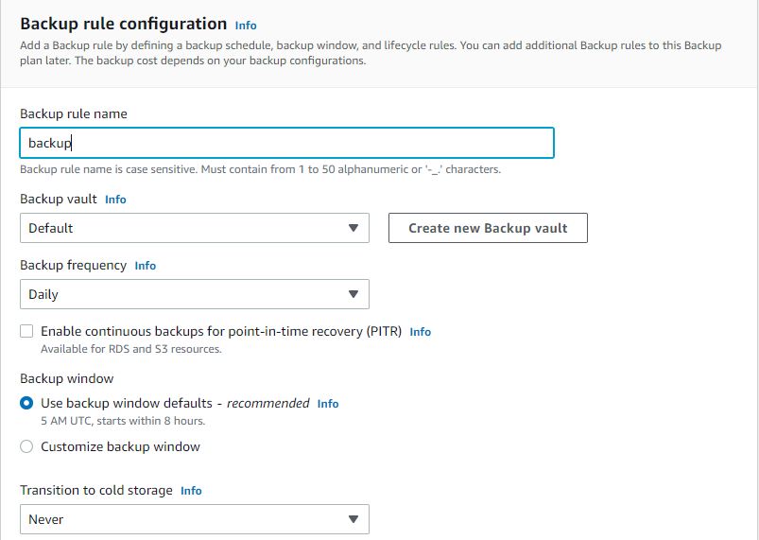
Task: Open Transition to cold storage dropdown
Action: coord(194,519)
